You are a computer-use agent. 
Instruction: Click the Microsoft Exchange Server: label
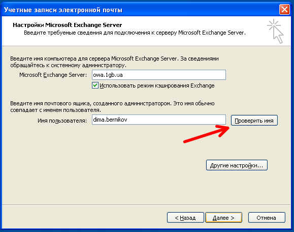(x=53, y=75)
